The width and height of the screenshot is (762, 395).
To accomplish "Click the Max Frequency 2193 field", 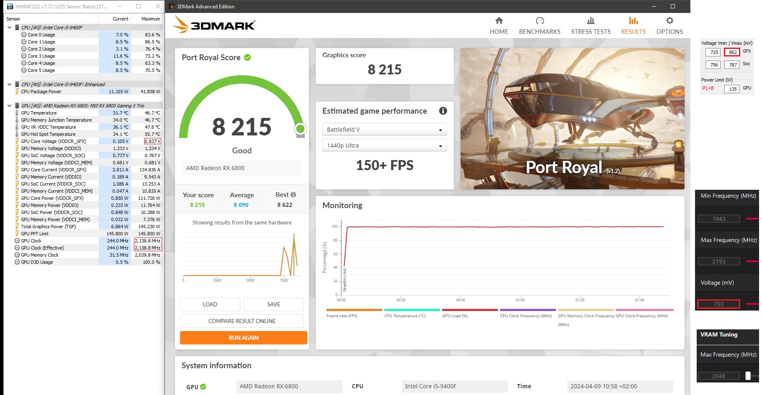I will point(718,261).
